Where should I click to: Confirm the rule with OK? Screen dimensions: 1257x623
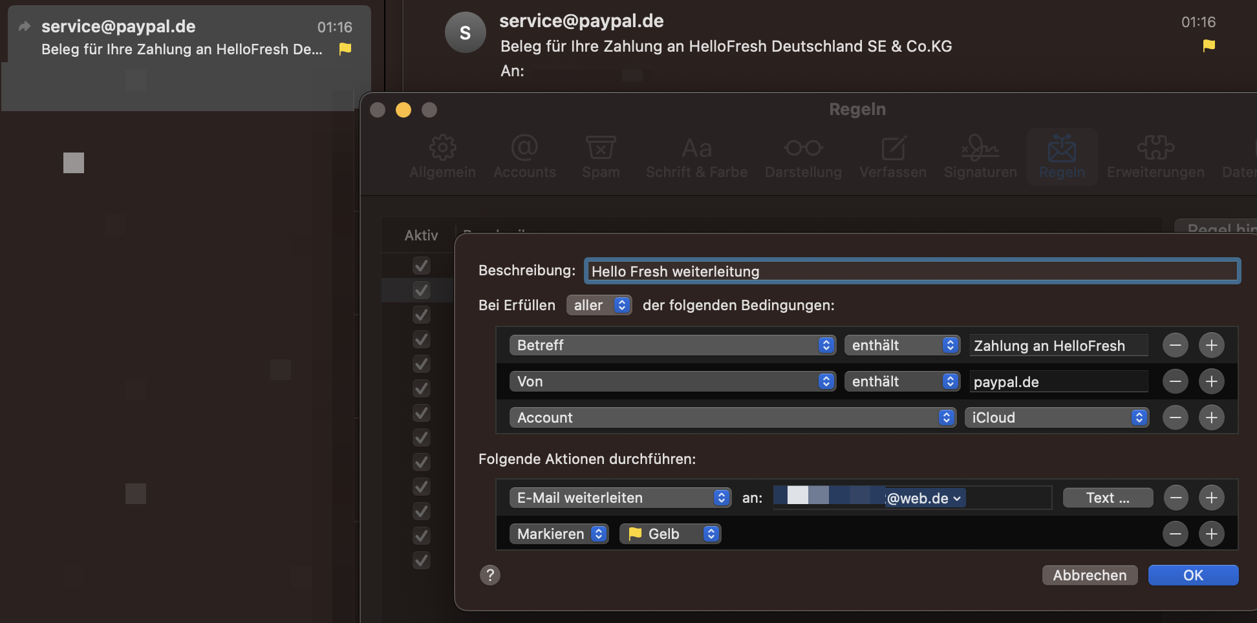coord(1193,575)
